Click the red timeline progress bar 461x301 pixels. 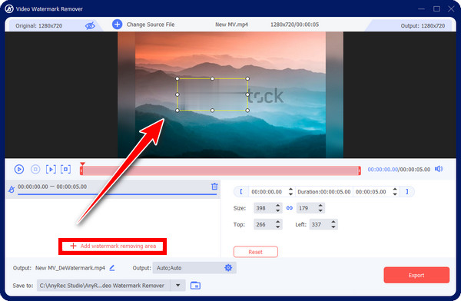221,170
